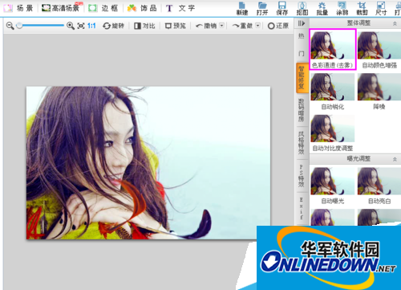Open the 数码暗房 side tab
The image size is (401, 290).
(x=302, y=110)
